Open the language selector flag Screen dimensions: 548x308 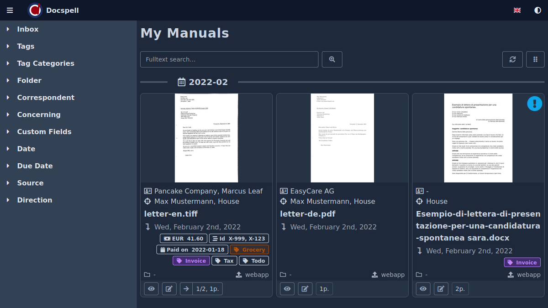517,10
